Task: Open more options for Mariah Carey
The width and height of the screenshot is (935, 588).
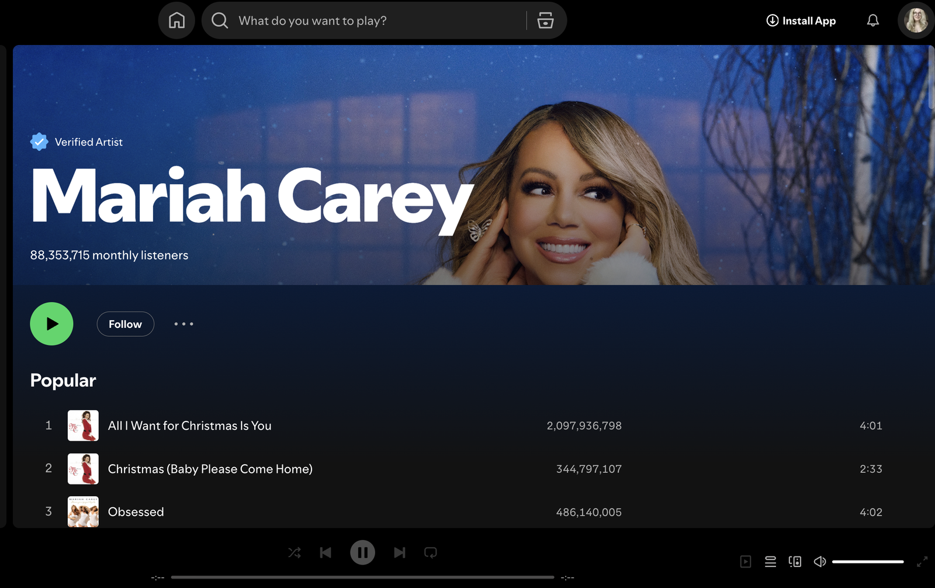Action: (183, 324)
